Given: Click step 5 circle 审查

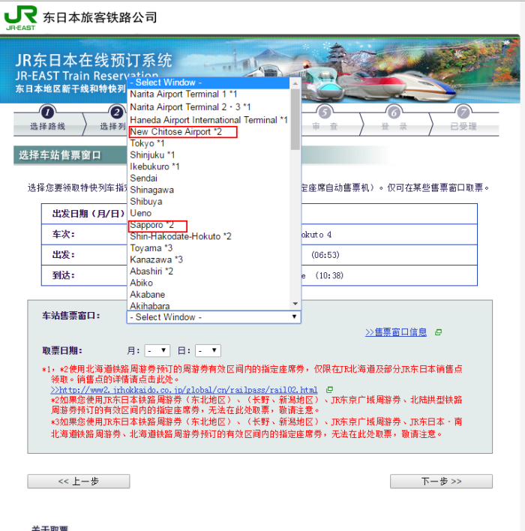Looking at the screenshot, I should point(325,112).
